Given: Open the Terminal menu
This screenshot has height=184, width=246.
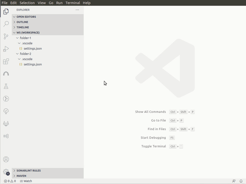Looking at the screenshot, I should tap(73, 3).
